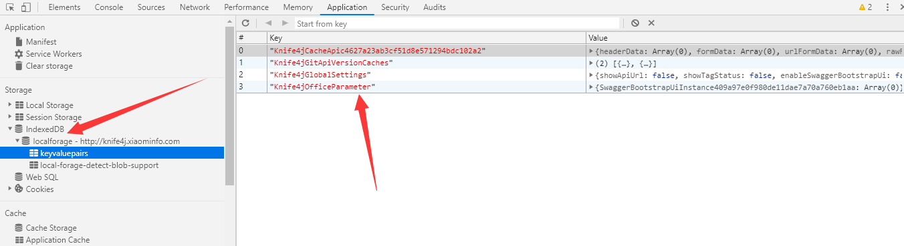
Task: Go to the previous page arrow
Action: (x=268, y=23)
